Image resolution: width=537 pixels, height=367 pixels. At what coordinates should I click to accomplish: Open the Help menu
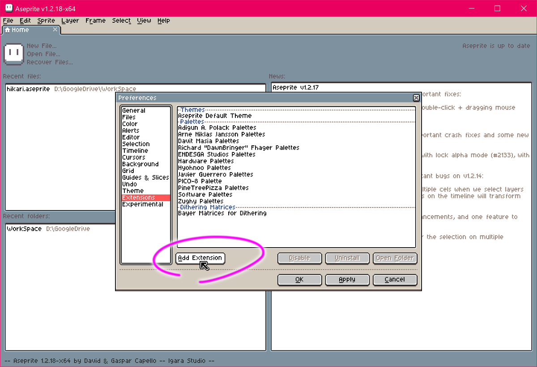[x=164, y=21]
